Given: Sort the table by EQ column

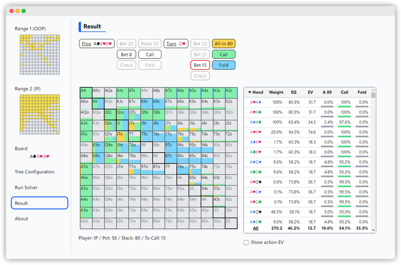Looking at the screenshot, I should click(293, 92).
